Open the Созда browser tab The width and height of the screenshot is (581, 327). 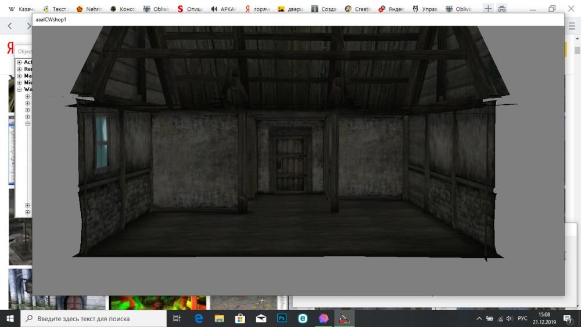324,9
